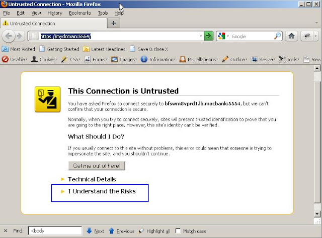
Task: Open Tools wrench menu in developer toolbar
Action: pos(289,59)
